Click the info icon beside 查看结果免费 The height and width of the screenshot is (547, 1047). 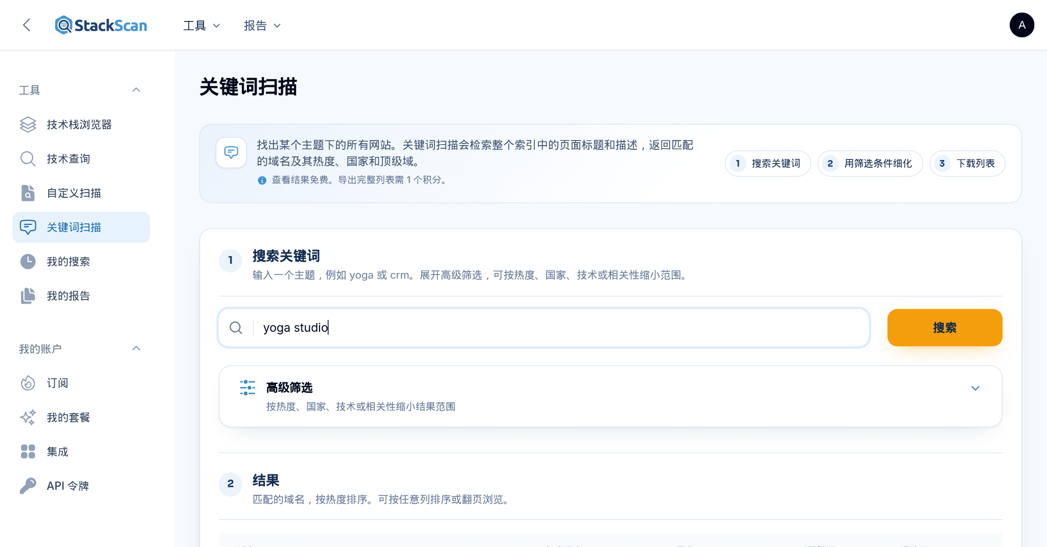tap(262, 180)
